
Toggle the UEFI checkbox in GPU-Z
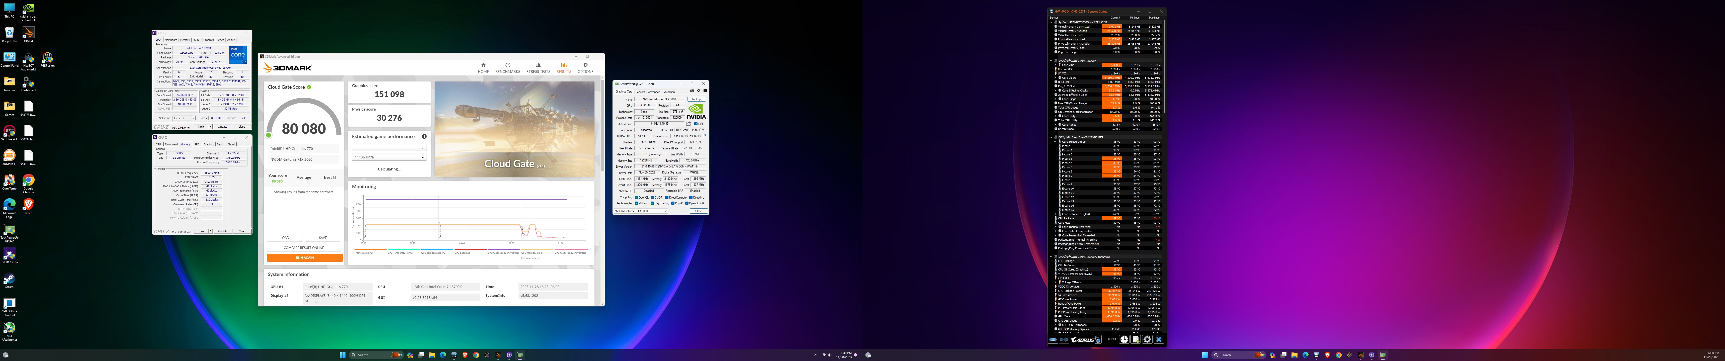pos(696,124)
